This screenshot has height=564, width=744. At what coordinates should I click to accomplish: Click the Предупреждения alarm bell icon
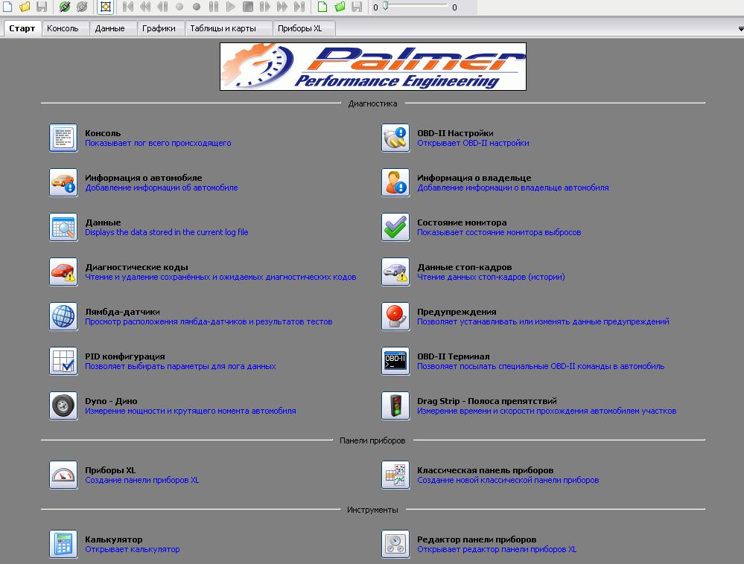tap(395, 316)
